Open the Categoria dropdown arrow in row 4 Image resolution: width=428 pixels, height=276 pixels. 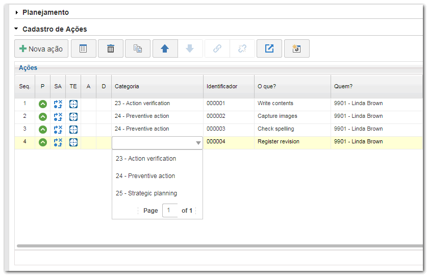(198, 143)
